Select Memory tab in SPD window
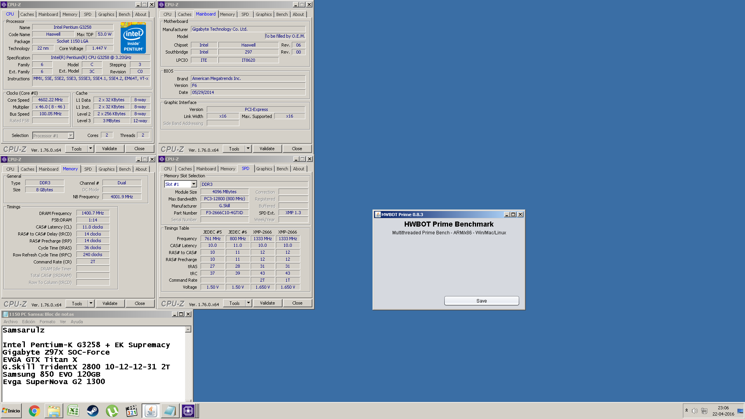Screen dimensions: 745x419 228,169
